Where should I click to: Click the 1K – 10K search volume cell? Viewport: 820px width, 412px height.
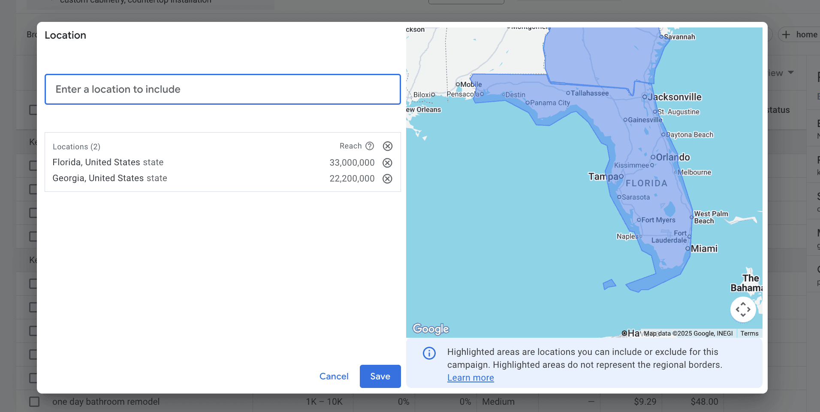click(324, 402)
